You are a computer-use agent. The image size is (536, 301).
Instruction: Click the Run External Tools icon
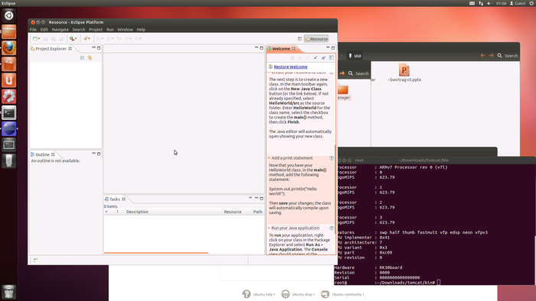click(x=71, y=38)
